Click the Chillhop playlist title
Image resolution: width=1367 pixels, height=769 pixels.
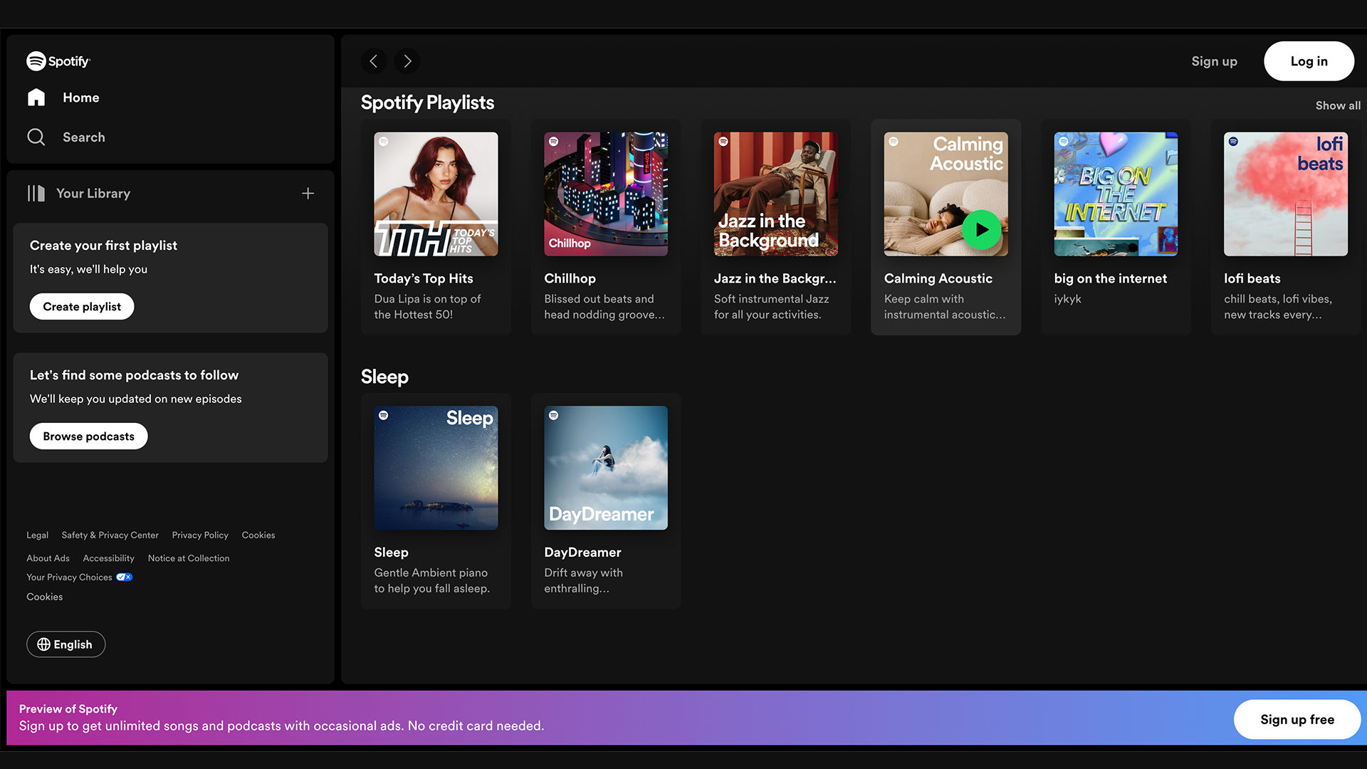pos(570,279)
